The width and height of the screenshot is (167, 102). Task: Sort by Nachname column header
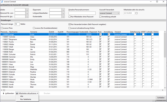(19, 32)
